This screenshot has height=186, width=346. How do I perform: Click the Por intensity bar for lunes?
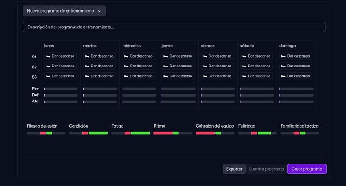(x=61, y=89)
